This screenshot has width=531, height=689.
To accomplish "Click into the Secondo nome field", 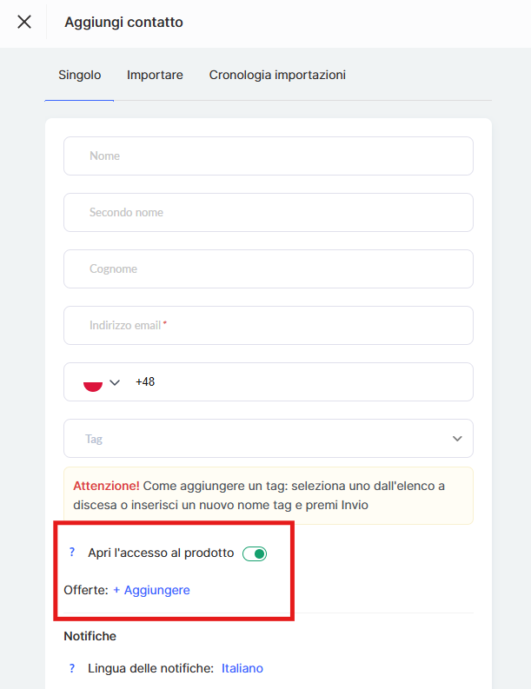I will (268, 213).
